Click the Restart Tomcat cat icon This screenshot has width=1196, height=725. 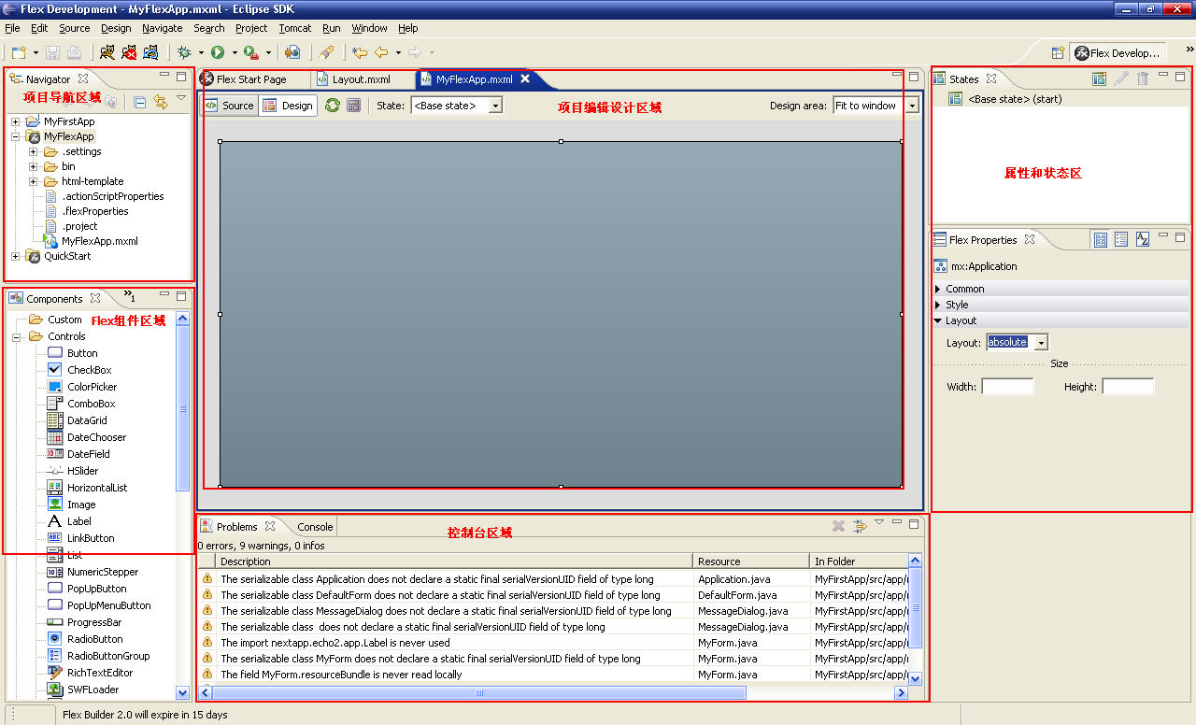coord(150,52)
